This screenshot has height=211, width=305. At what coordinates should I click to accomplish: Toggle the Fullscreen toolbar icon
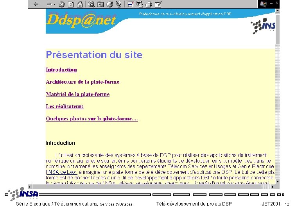coord(130,4)
